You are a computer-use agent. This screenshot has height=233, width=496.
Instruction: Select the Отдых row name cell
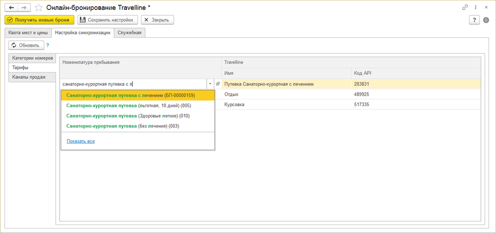(286, 95)
